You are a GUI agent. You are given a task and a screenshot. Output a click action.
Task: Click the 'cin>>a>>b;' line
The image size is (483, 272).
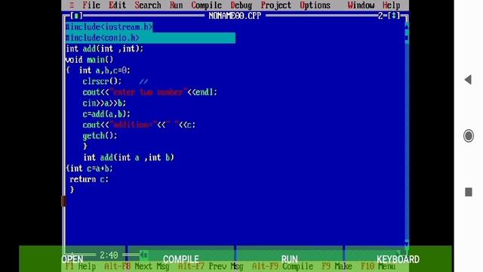coord(104,103)
